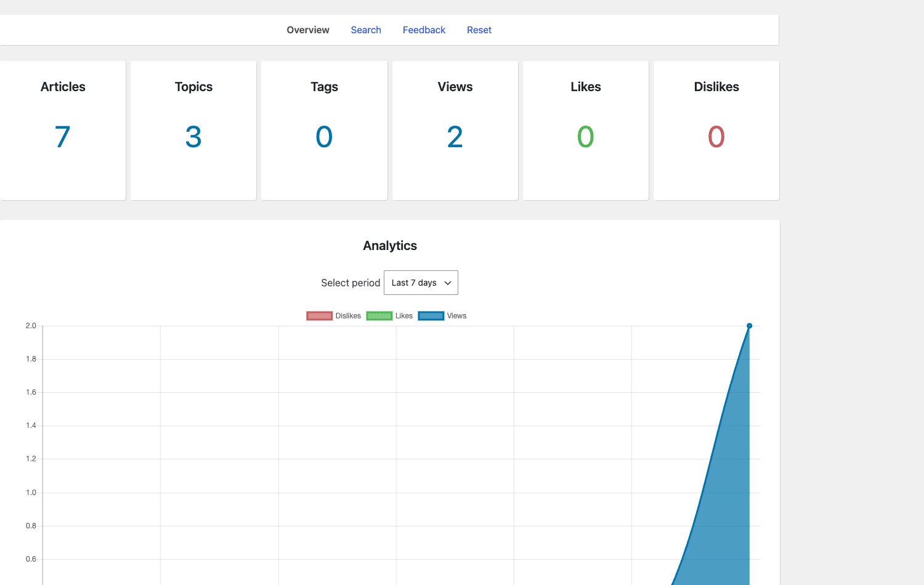This screenshot has height=585, width=924.
Task: Click the Views card heading
Action: click(x=455, y=87)
